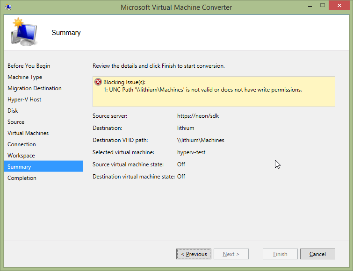Image resolution: width=353 pixels, height=271 pixels.
Task: Click the Next button
Action: [231, 254]
